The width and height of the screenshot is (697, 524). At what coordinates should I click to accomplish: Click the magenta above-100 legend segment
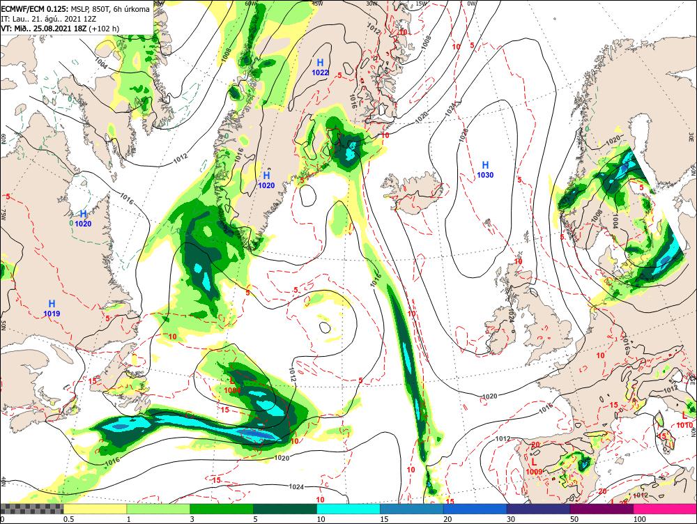coord(665,509)
